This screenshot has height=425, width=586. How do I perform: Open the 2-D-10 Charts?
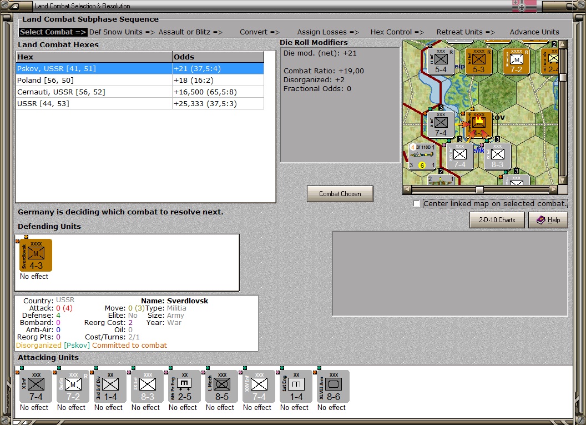[x=497, y=220]
